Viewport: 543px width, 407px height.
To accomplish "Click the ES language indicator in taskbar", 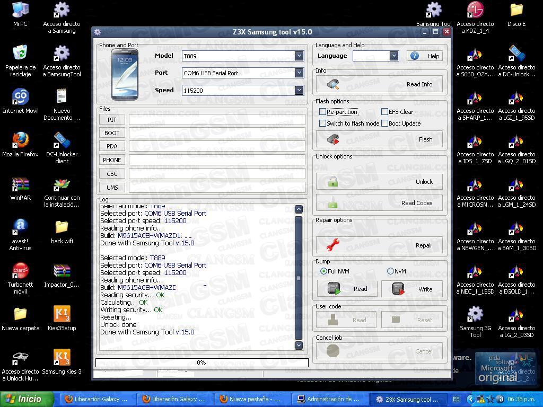I will 456,399.
